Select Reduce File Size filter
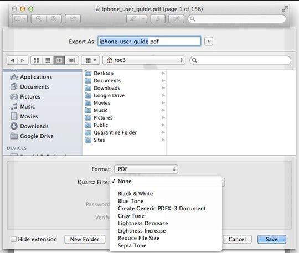299x253 pixels. click(138, 238)
